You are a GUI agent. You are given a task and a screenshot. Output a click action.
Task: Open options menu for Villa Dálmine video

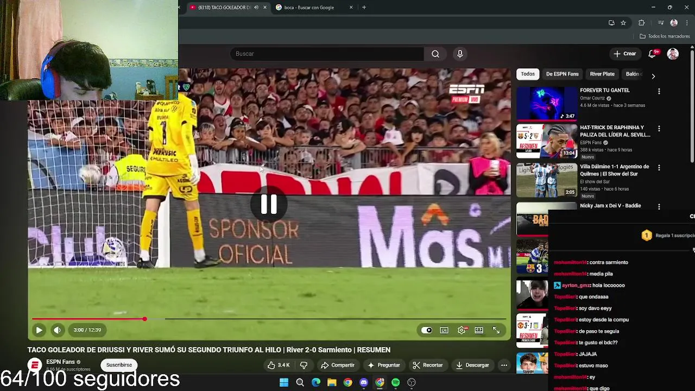[659, 168]
